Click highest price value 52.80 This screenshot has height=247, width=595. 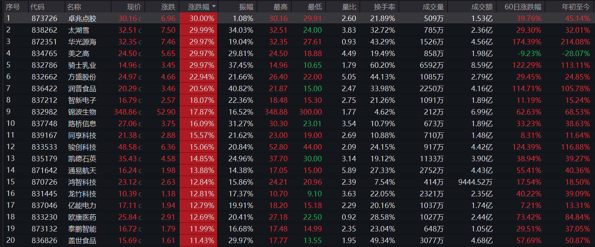(x=278, y=147)
